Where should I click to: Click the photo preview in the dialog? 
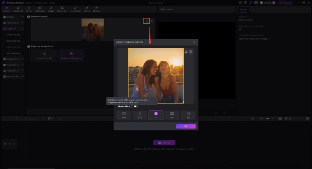[x=156, y=76]
